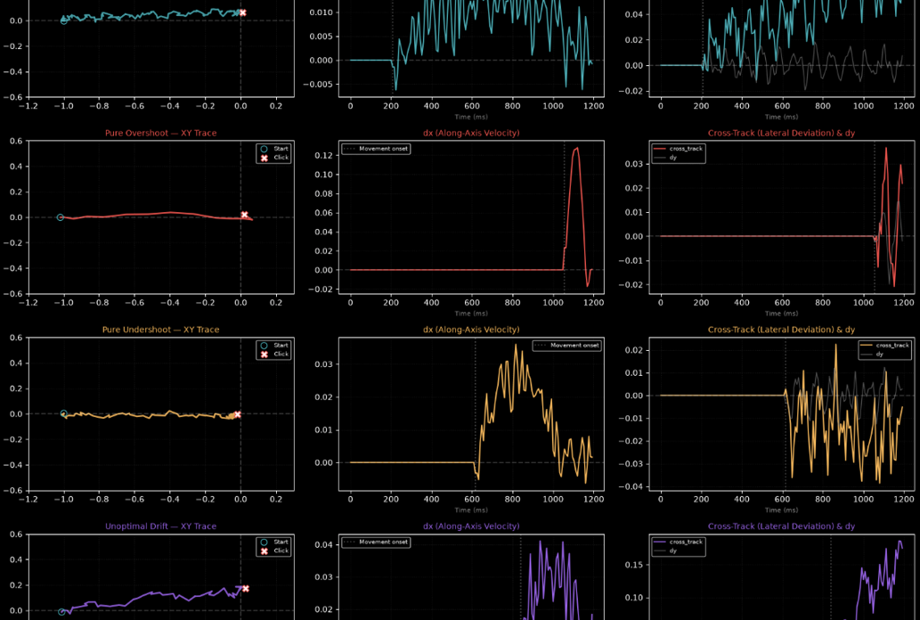Select "Start" in the Unoptimal Drift legend
Viewport: 920px width, 620px height.
[x=281, y=542]
